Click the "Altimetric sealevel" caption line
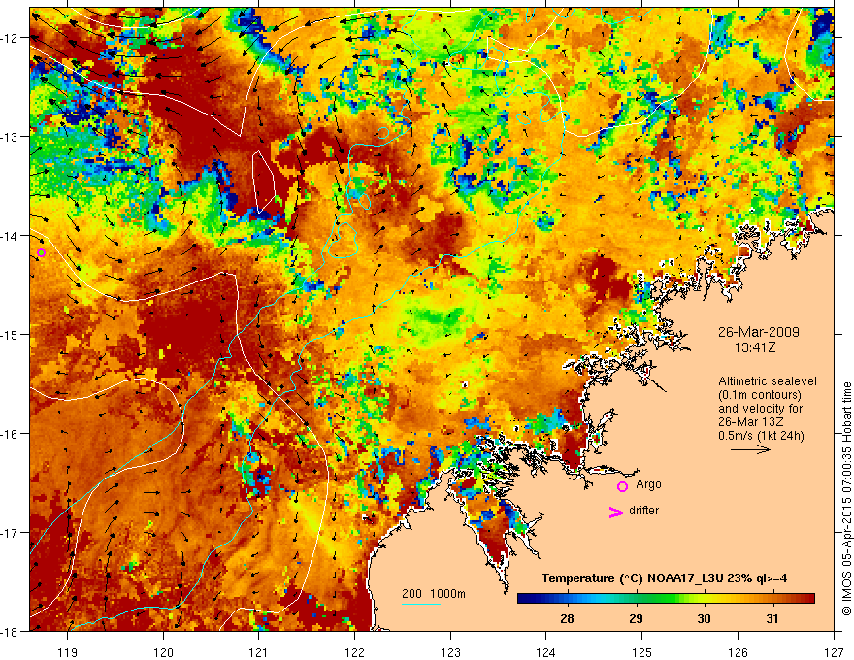 768,381
